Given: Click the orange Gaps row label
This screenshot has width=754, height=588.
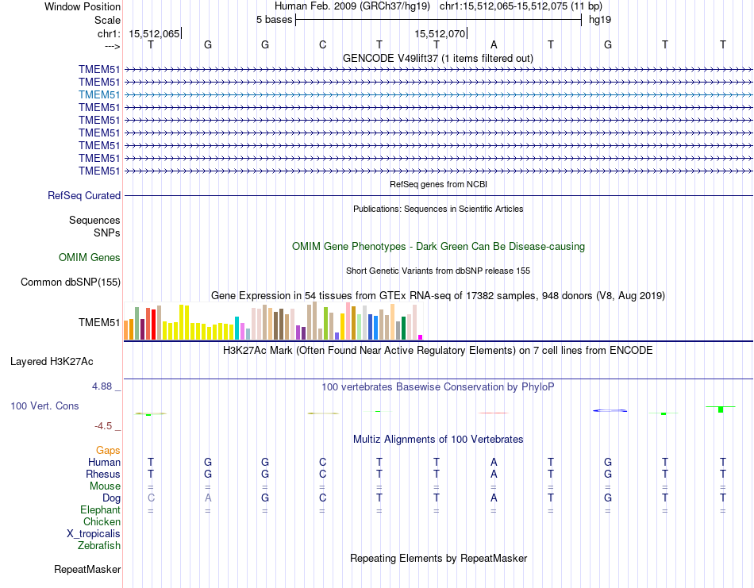Looking at the screenshot, I should [108, 451].
